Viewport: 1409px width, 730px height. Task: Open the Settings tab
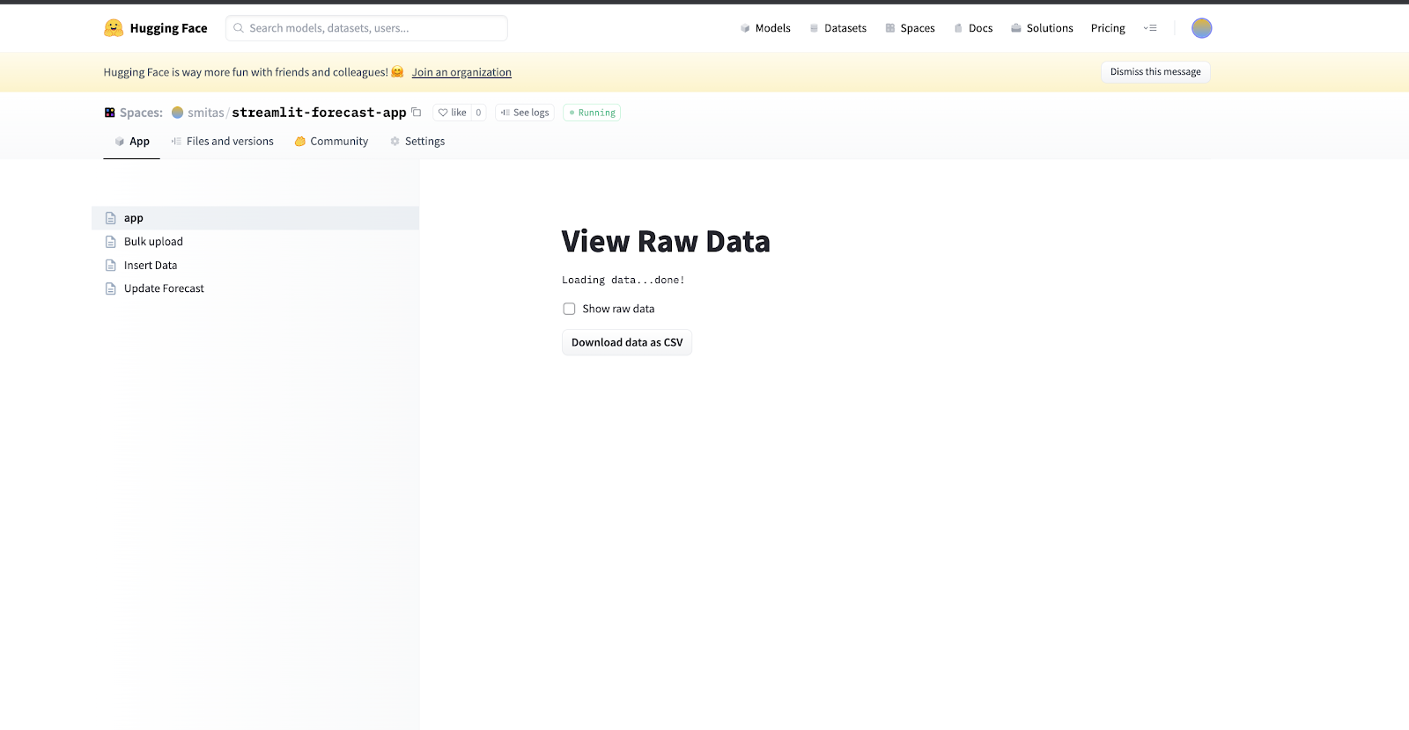417,142
